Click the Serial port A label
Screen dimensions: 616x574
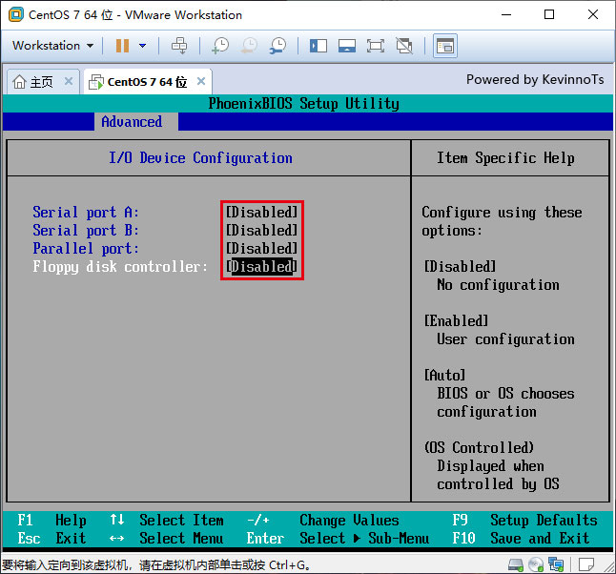pos(86,213)
